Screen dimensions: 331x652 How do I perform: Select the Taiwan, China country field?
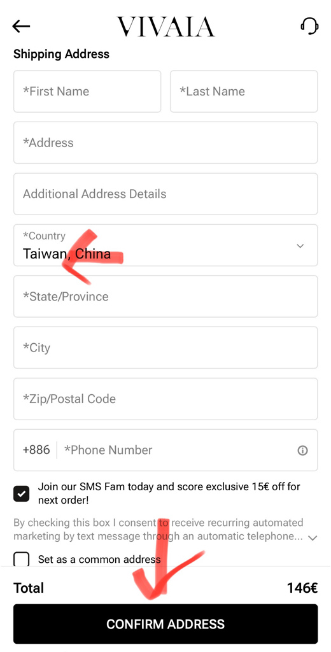[x=165, y=245]
